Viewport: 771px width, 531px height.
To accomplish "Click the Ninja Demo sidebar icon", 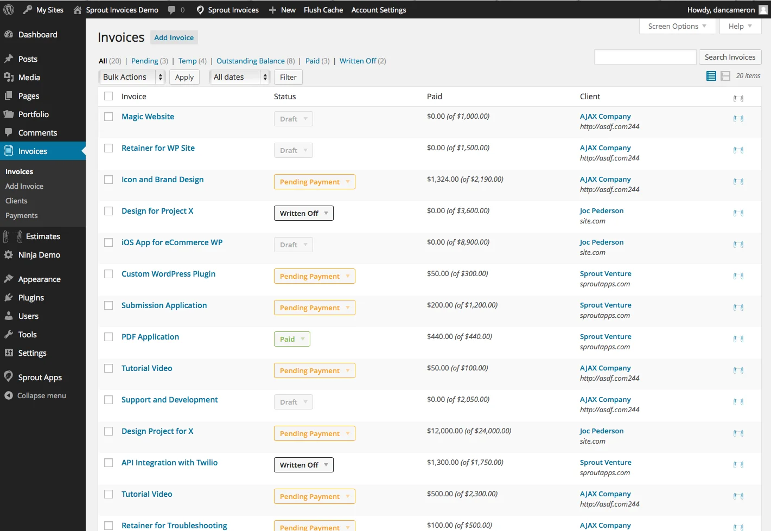I will [x=9, y=255].
